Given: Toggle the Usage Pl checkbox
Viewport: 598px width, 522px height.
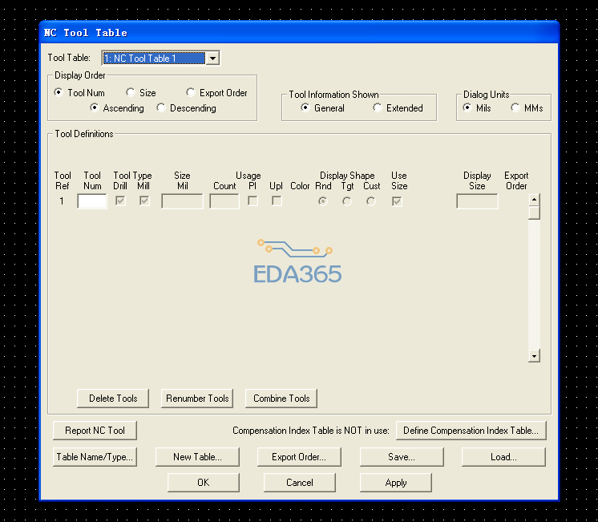Looking at the screenshot, I should point(253,200).
